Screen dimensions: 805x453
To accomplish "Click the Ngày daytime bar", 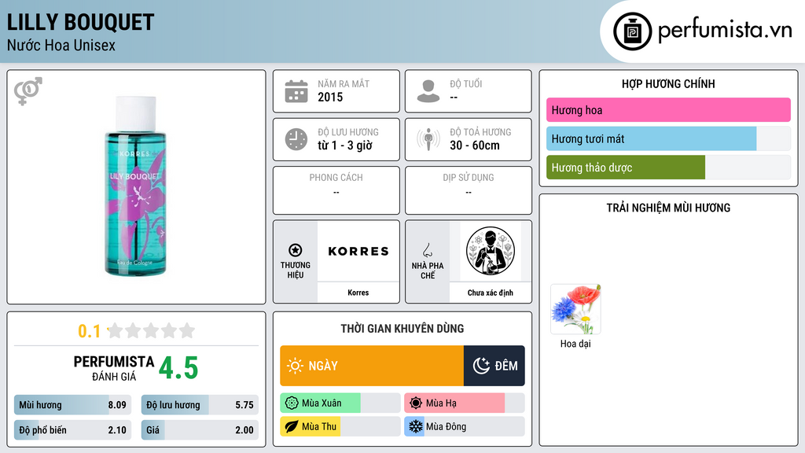I will [x=372, y=366].
